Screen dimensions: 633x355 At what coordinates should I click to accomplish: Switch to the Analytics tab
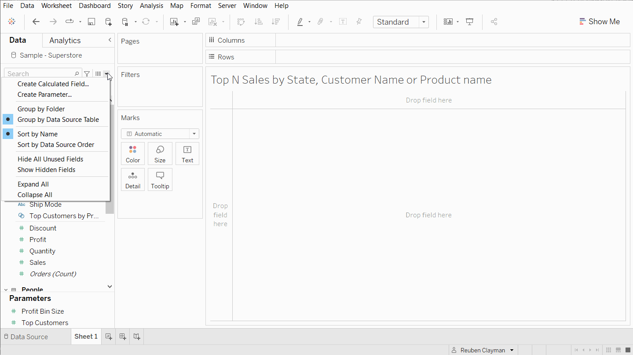65,40
